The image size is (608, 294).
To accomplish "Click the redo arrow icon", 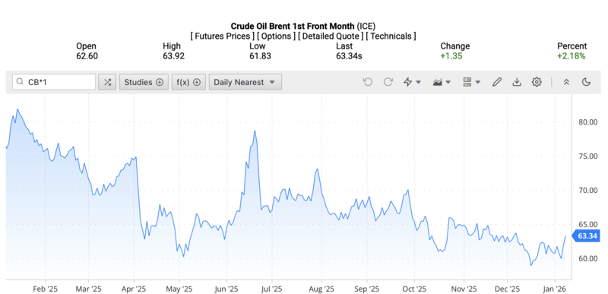I will (388, 82).
